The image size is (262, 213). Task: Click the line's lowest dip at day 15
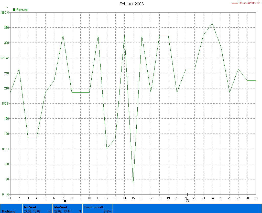133,183
